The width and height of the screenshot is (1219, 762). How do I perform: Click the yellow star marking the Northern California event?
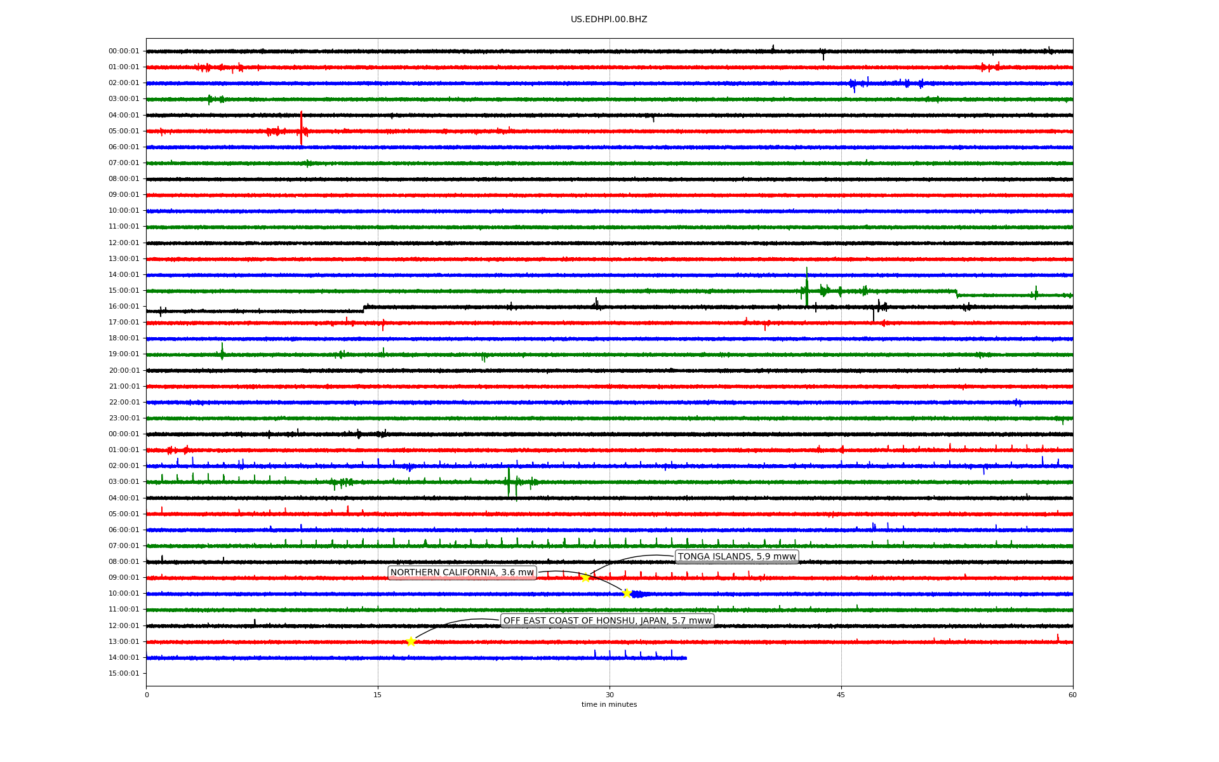click(x=627, y=594)
